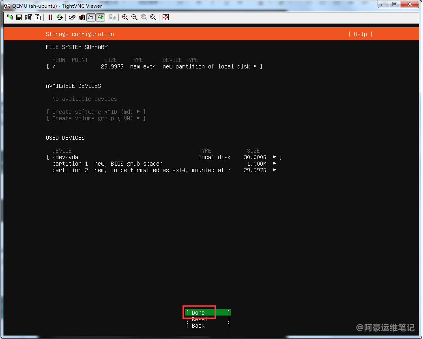Screen dimensions: 423x339
Task: Click the Zoom in magnifier icon
Action: pyautogui.click(x=125, y=17)
